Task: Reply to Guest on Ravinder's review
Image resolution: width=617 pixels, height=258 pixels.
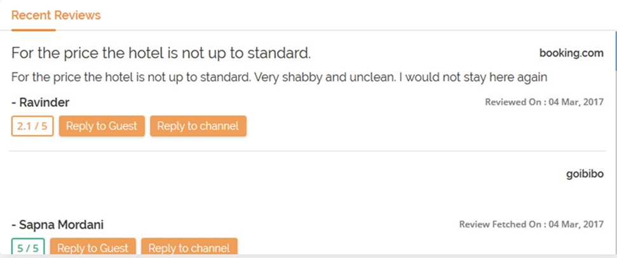Action: 102,126
